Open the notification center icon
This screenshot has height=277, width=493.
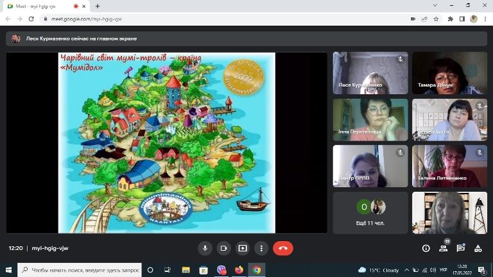click(x=481, y=270)
